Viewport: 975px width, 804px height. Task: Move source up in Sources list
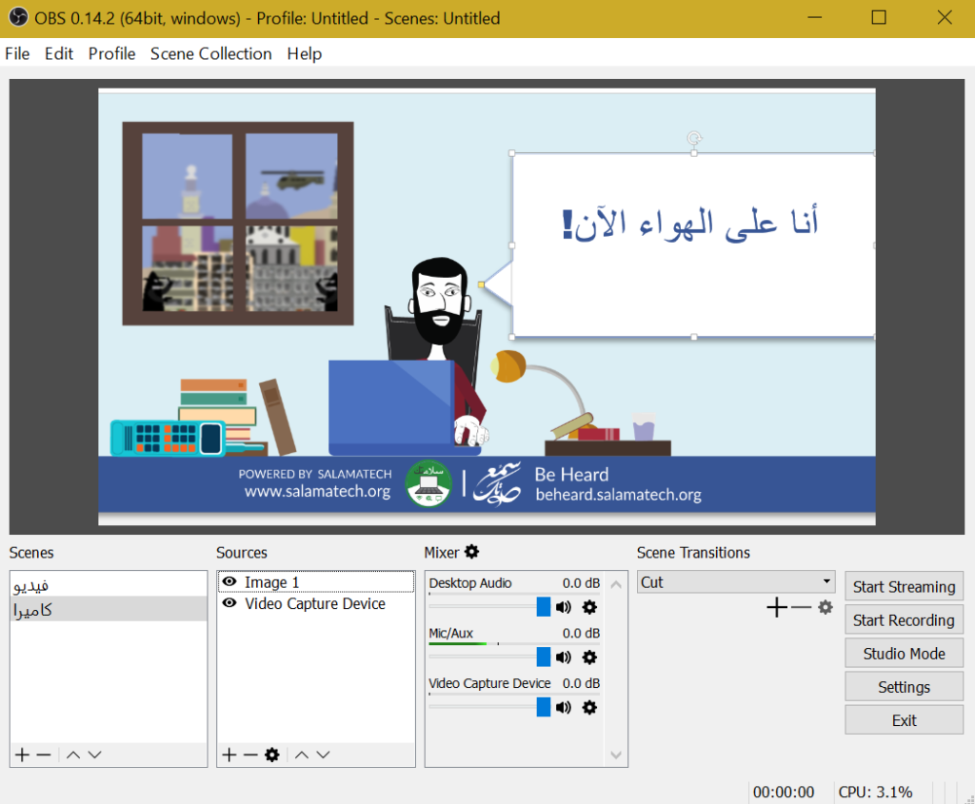[302, 755]
